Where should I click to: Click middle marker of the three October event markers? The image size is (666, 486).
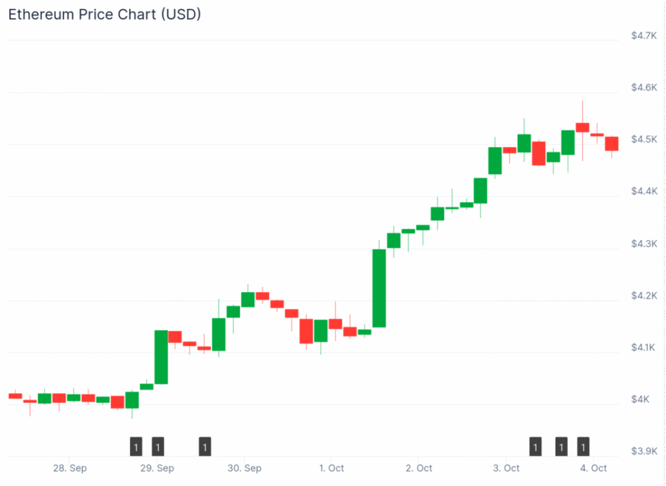coord(561,447)
